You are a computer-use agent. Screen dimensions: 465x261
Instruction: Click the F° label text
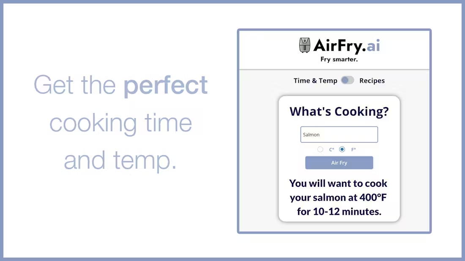(x=353, y=149)
